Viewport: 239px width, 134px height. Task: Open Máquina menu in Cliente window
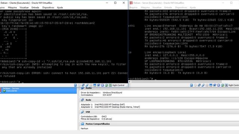(x=12, y=7)
